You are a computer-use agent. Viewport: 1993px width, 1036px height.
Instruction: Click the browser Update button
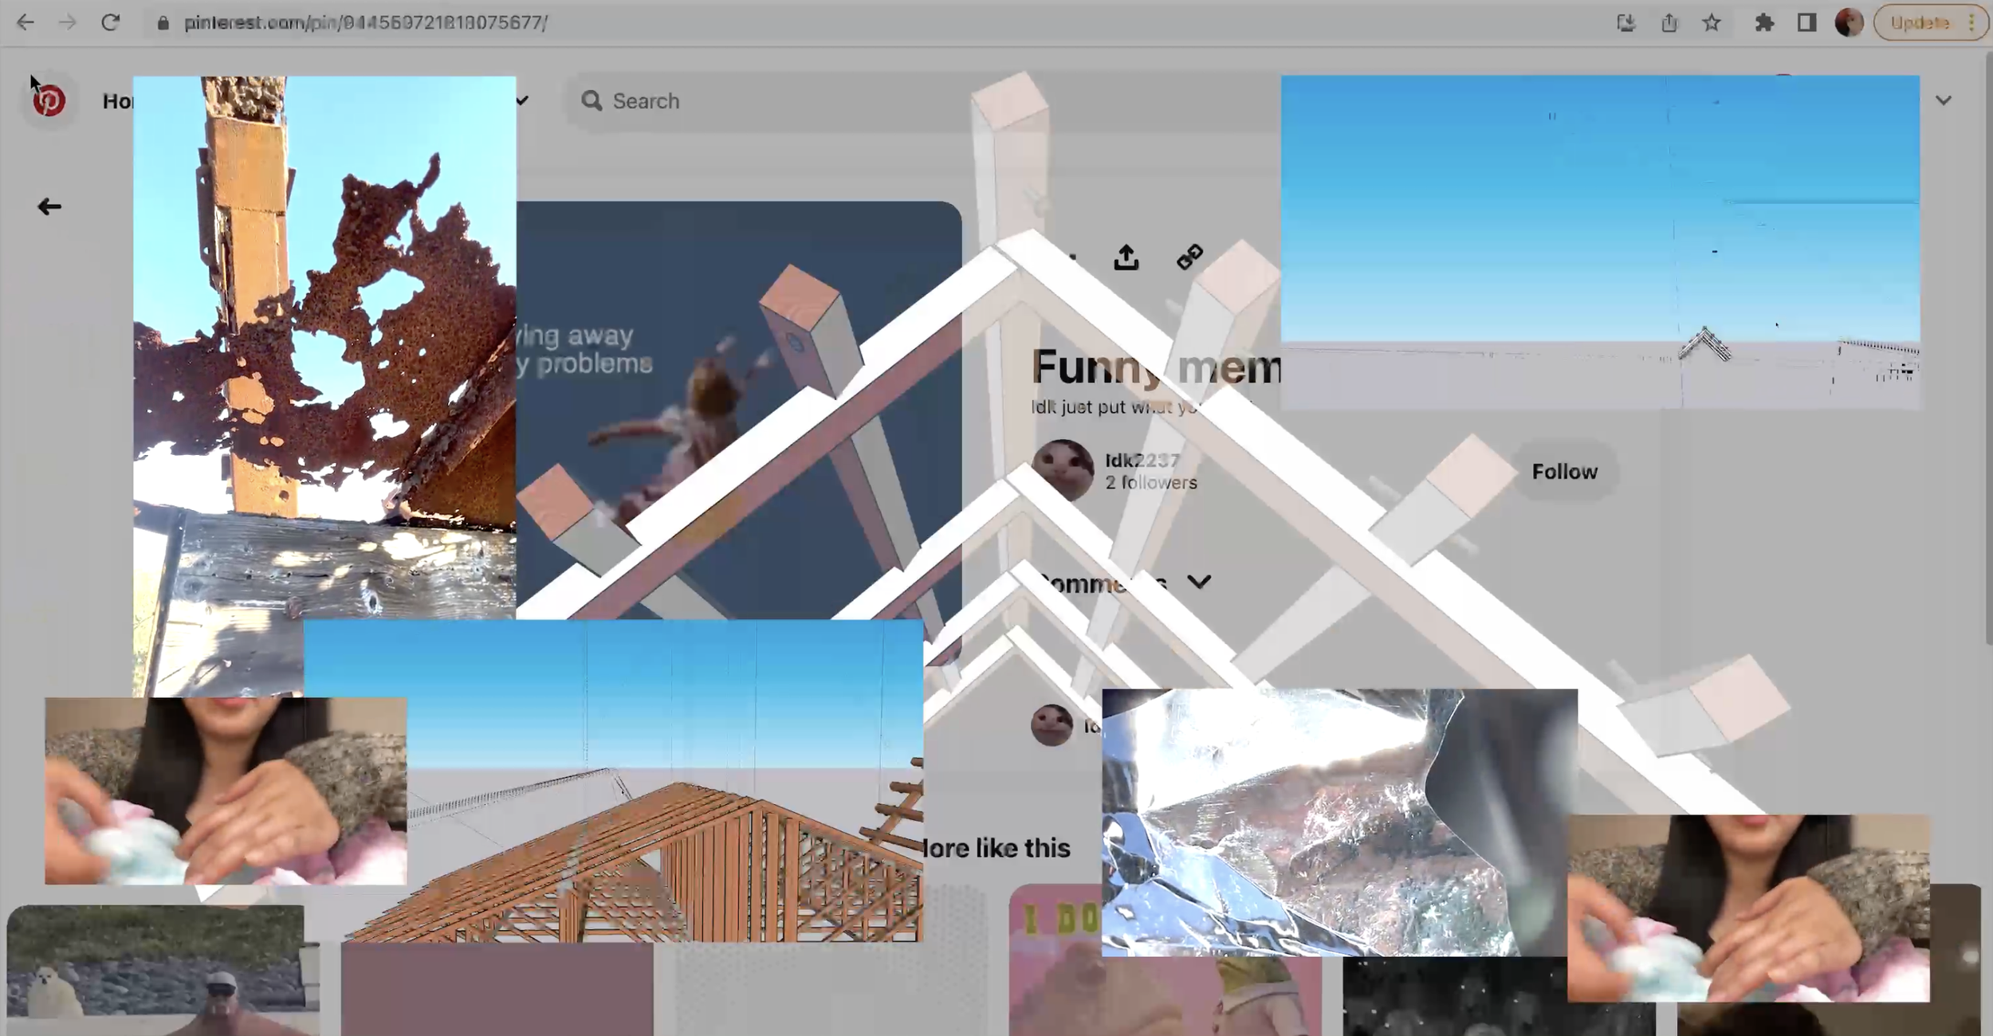1920,22
